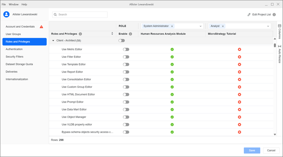Viewport: 283px width, 157px height.
Task: Click the user avatar icon
Action: click(6, 14)
